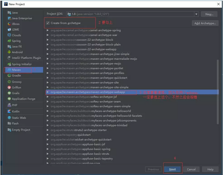Click the Static Web globe icon
This screenshot has height=175, width=223.
(x=9, y=118)
